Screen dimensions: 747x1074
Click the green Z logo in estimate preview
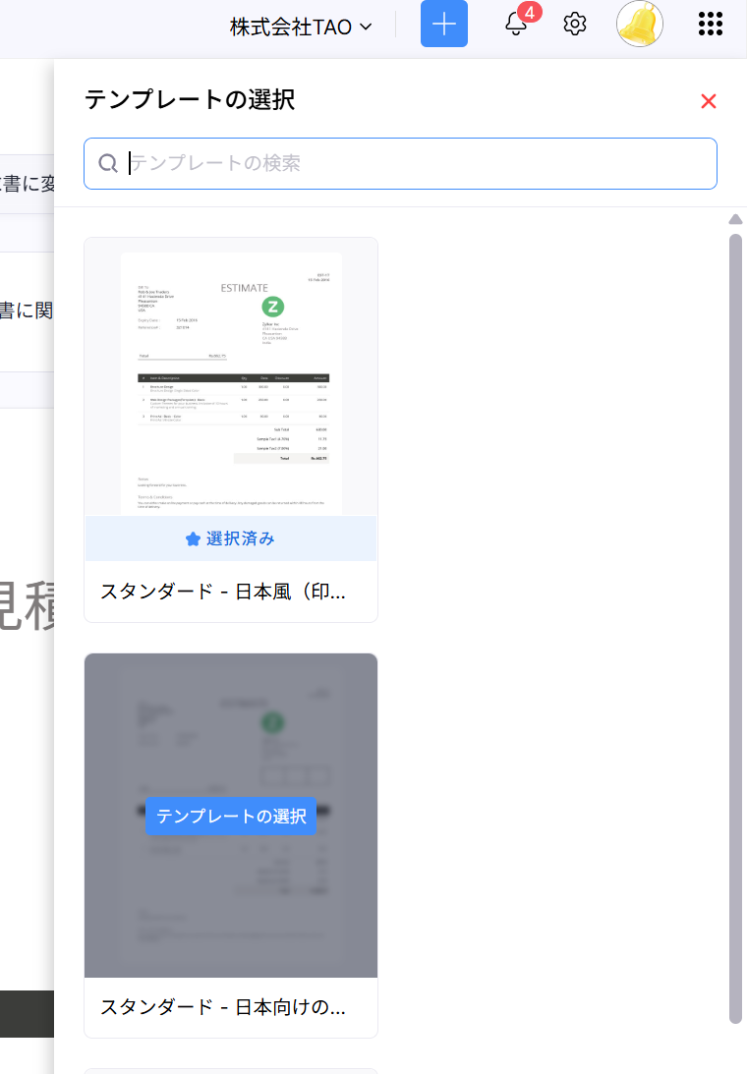click(273, 307)
